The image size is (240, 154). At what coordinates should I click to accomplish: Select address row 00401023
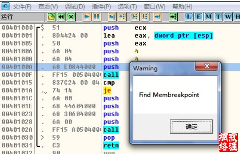click(17, 114)
